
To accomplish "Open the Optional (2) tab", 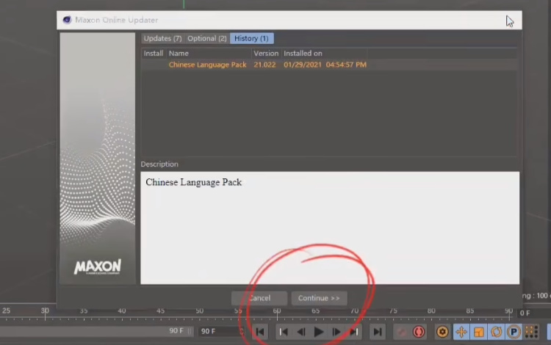I will pyautogui.click(x=206, y=38).
